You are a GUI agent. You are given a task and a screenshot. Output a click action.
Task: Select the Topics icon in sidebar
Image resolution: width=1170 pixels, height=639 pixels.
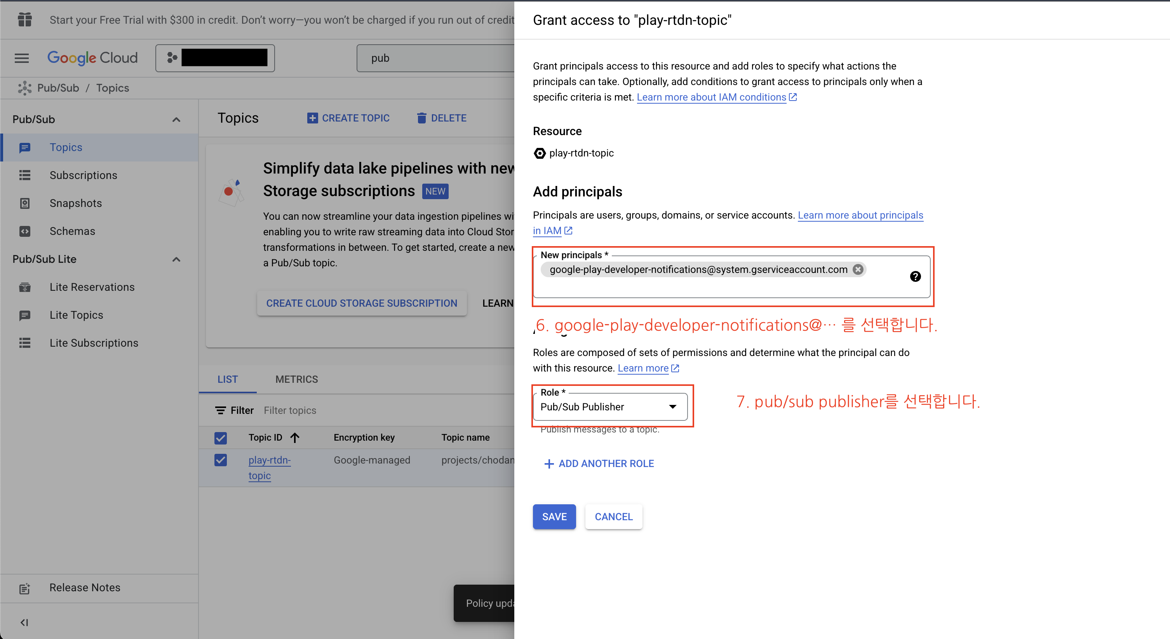point(24,147)
